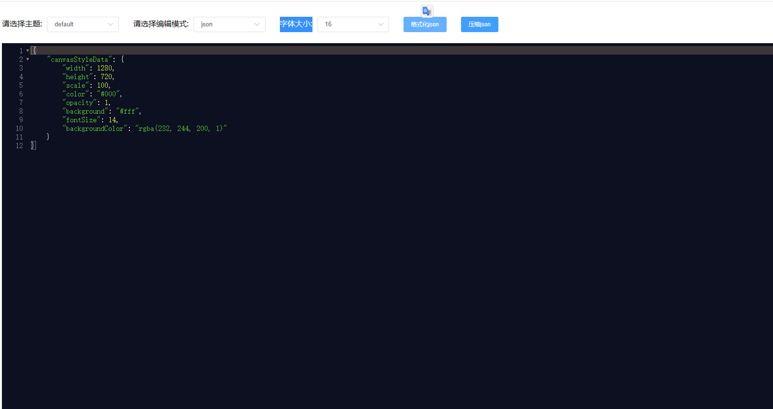773x409 pixels.
Task: Click the 请选择主题 label
Action: click(22, 24)
